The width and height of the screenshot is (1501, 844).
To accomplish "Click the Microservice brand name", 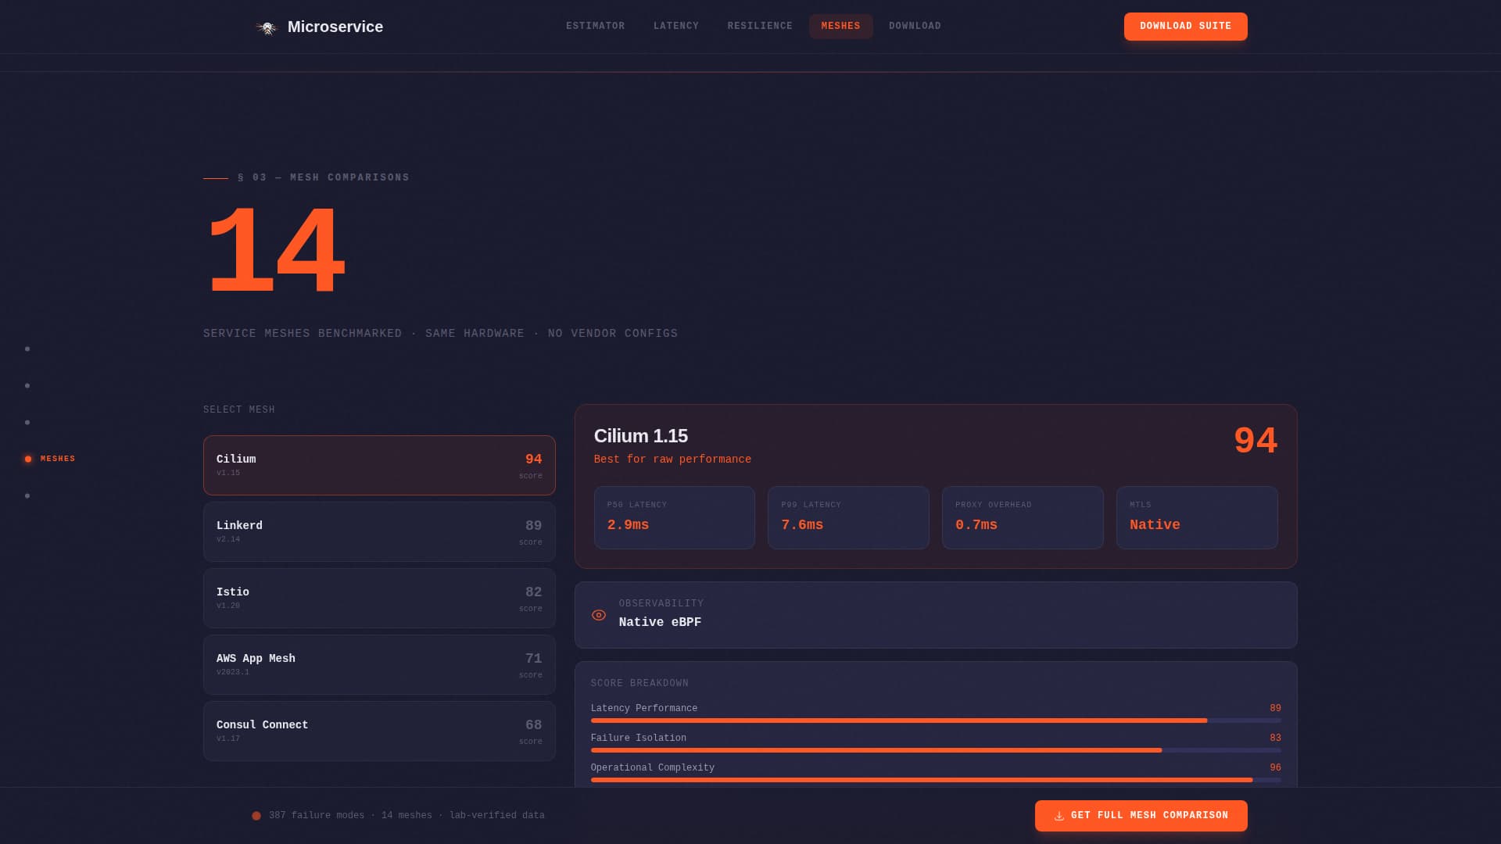I will (x=335, y=27).
